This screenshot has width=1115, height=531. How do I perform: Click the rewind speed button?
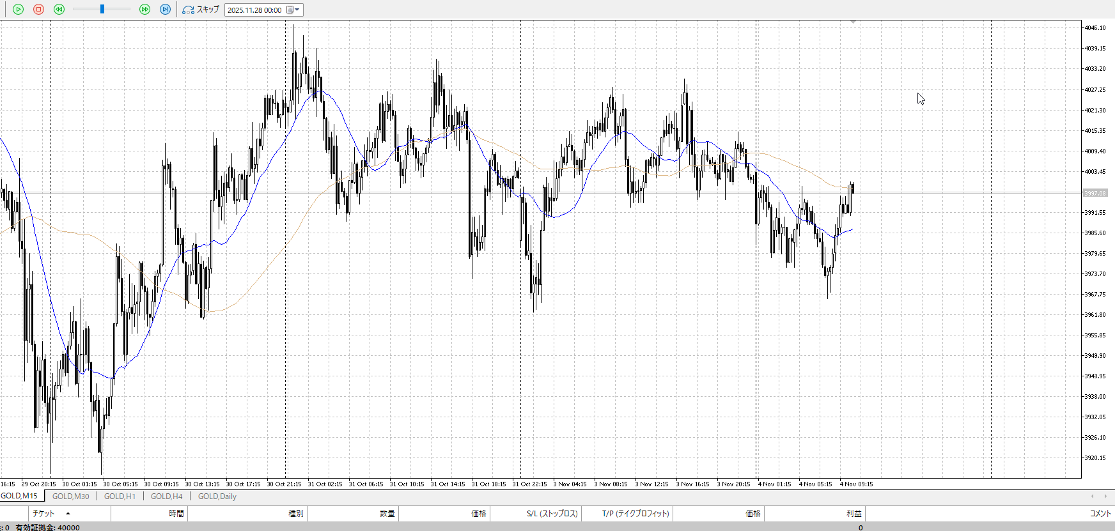coord(59,10)
